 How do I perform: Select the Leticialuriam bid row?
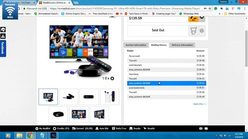pyautogui.click(x=167, y=65)
